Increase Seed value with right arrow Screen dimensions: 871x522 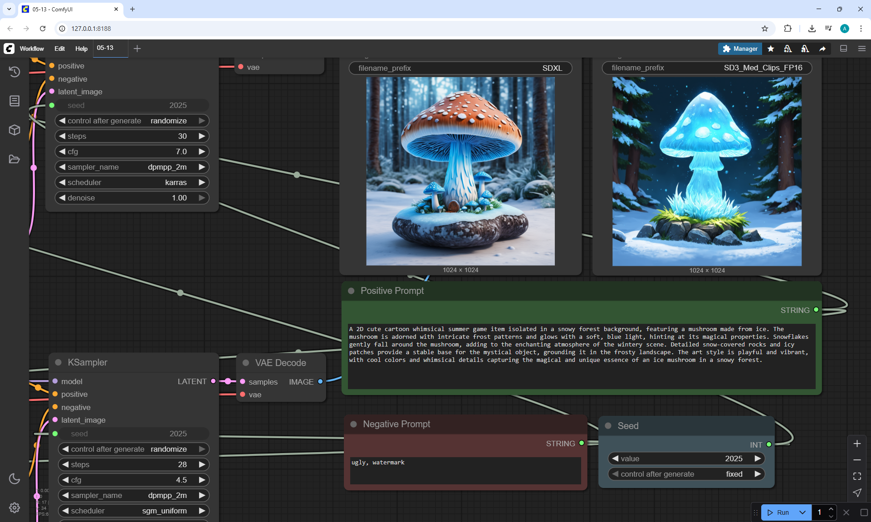point(758,459)
